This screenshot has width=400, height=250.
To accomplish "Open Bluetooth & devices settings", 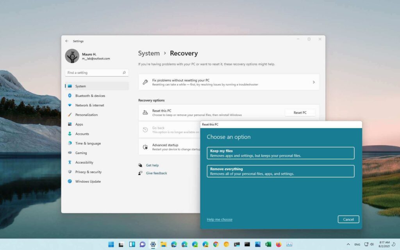I will point(97,96).
